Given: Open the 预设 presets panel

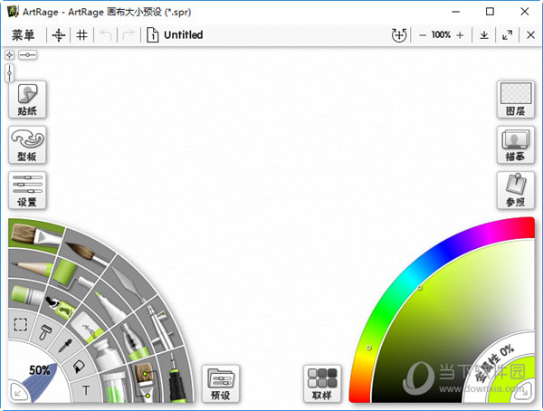Looking at the screenshot, I should 221,384.
